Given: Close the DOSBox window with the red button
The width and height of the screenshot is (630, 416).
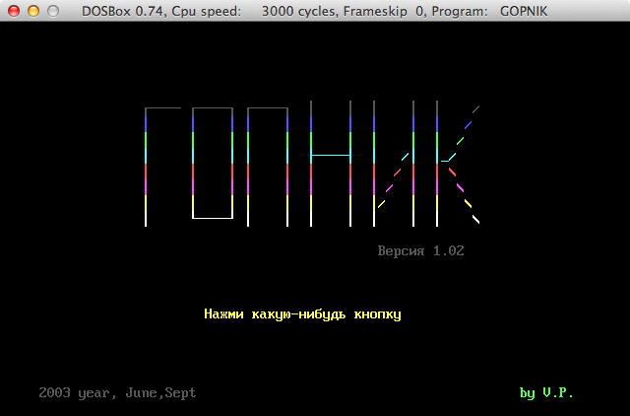Looking at the screenshot, I should [x=14, y=11].
